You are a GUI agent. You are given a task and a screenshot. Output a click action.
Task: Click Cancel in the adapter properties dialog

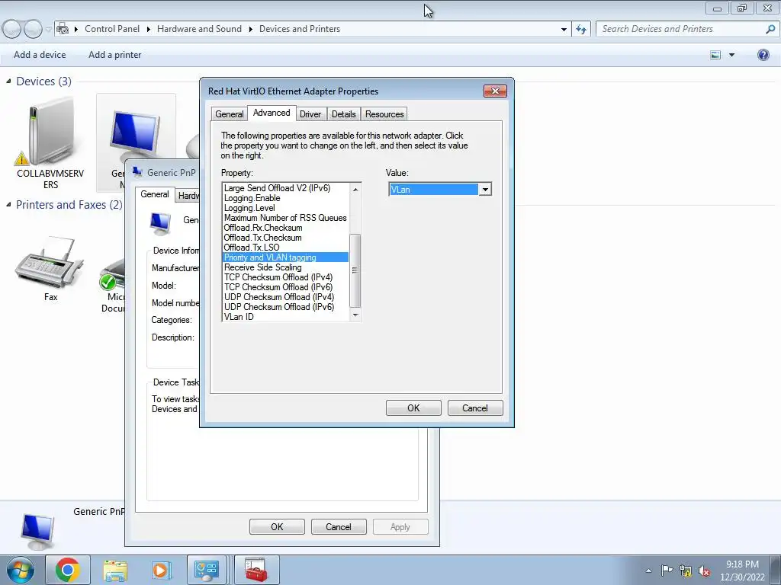click(475, 408)
